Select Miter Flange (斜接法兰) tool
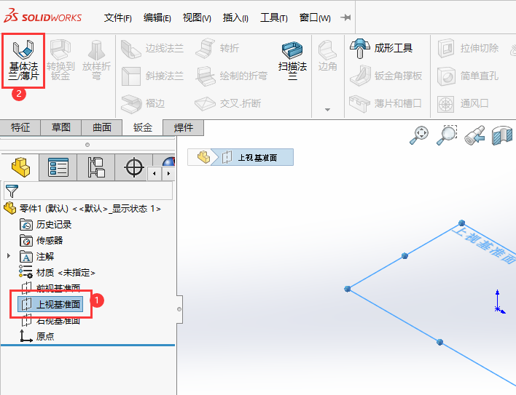 [152, 76]
